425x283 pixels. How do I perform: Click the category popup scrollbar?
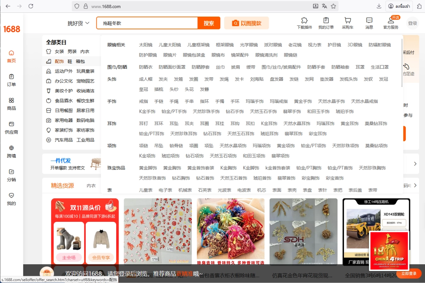point(402,64)
